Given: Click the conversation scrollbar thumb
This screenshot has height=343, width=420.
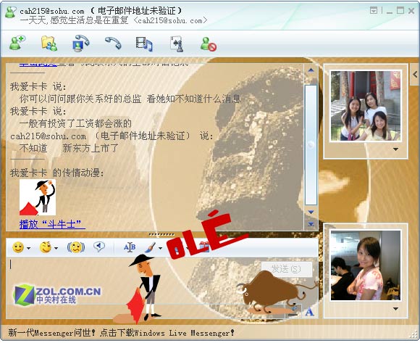Looking at the screenshot, I should [x=311, y=145].
